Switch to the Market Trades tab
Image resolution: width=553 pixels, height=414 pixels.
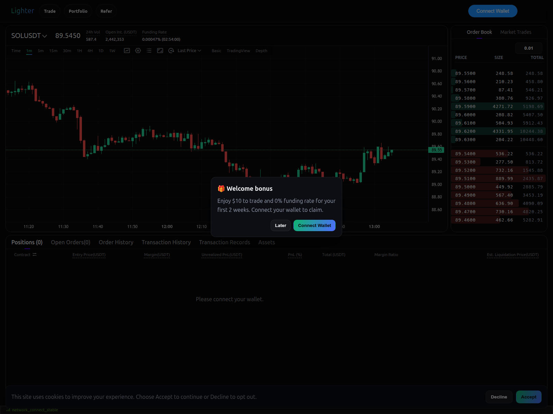(x=516, y=32)
